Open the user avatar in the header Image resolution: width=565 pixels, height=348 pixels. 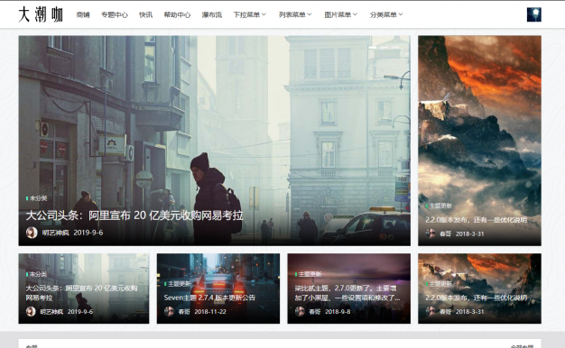[x=533, y=14]
